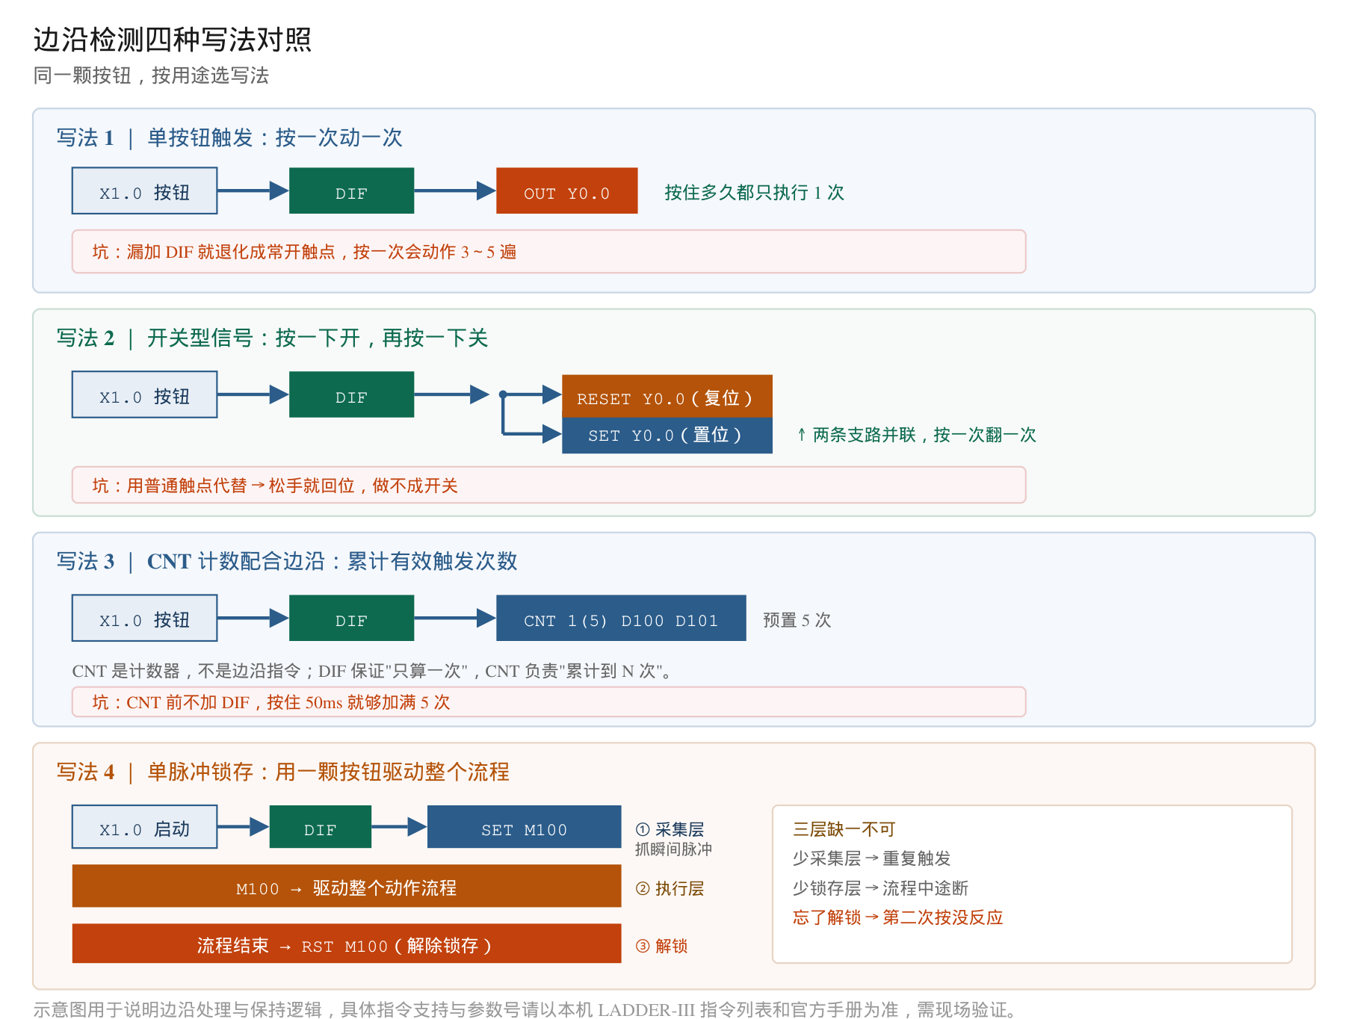
Task: Click line 少采集层→重复触发
Action: tap(871, 858)
